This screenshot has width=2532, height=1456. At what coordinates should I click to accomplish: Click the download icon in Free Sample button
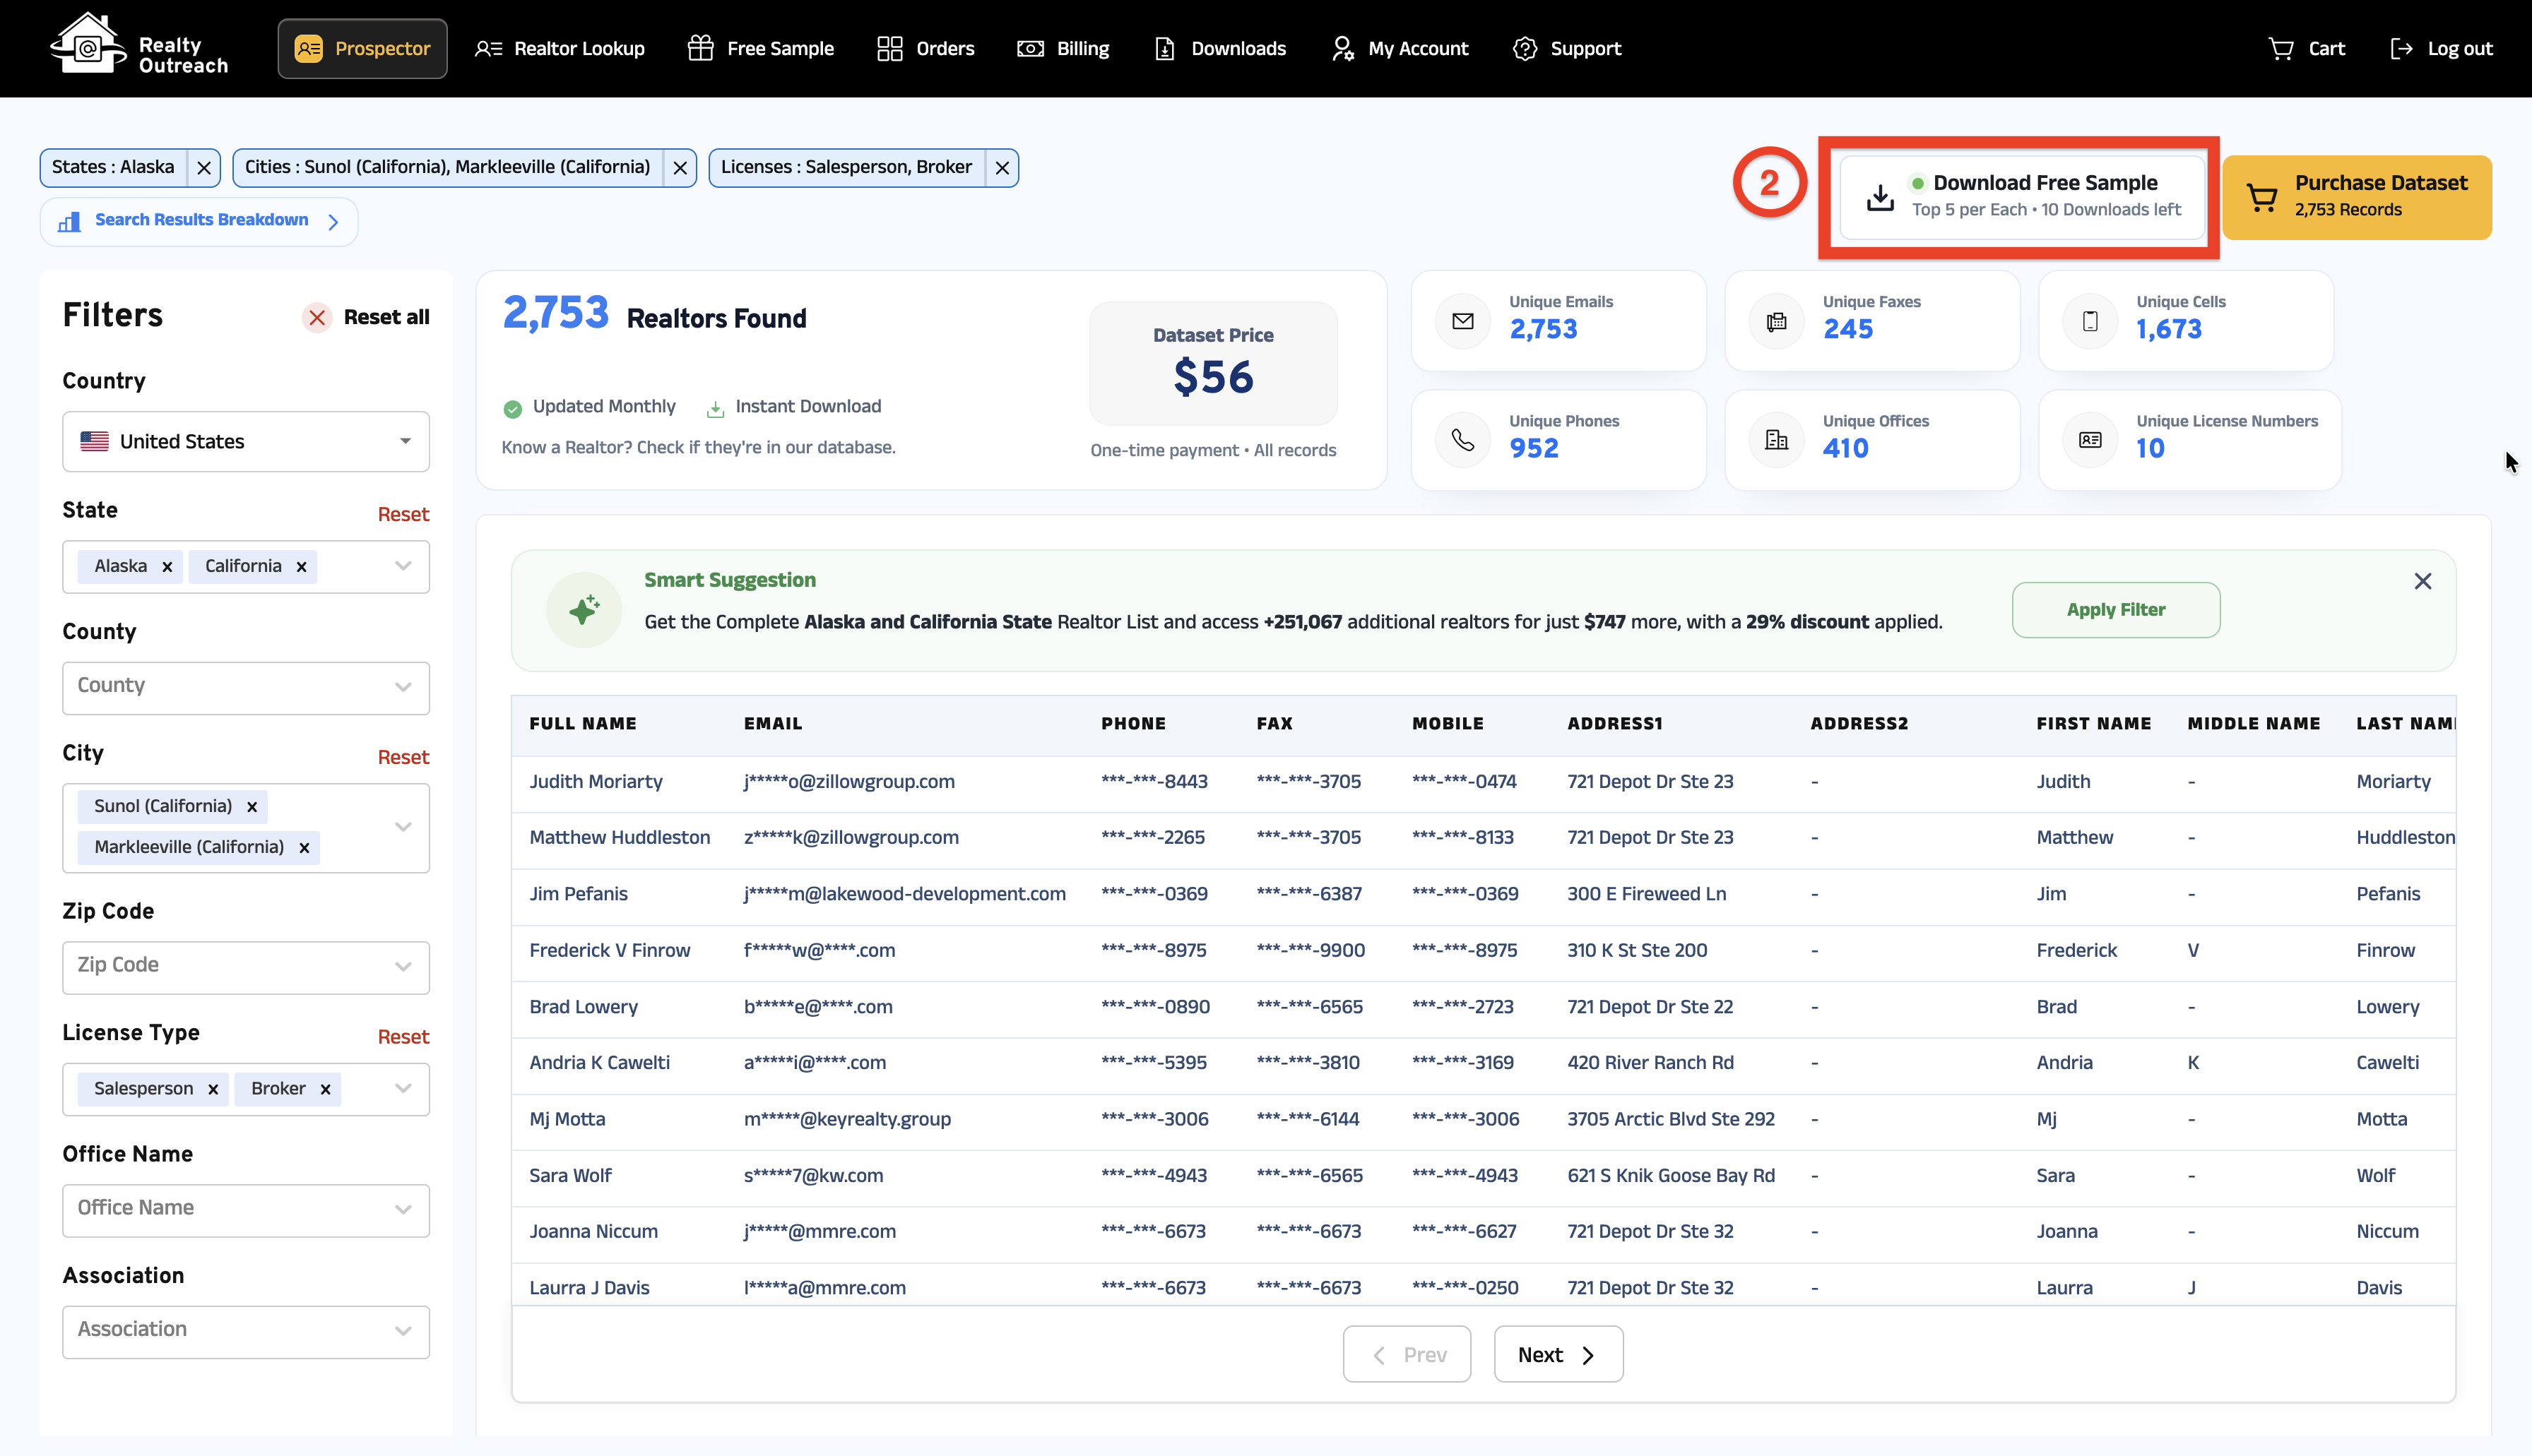pyautogui.click(x=1880, y=197)
